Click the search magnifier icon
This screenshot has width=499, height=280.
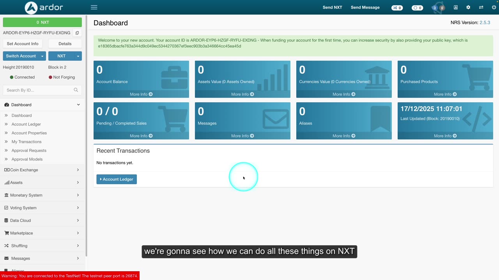click(x=76, y=90)
